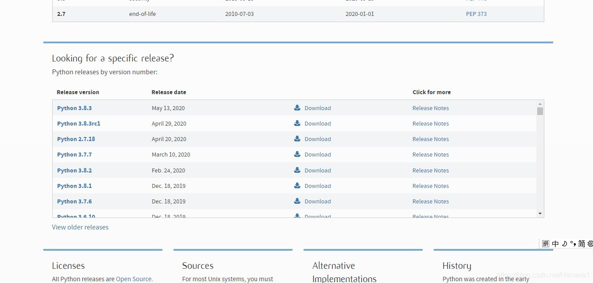Click the download icon for Python 3.8.1
The height and width of the screenshot is (283, 593).
pyautogui.click(x=297, y=185)
